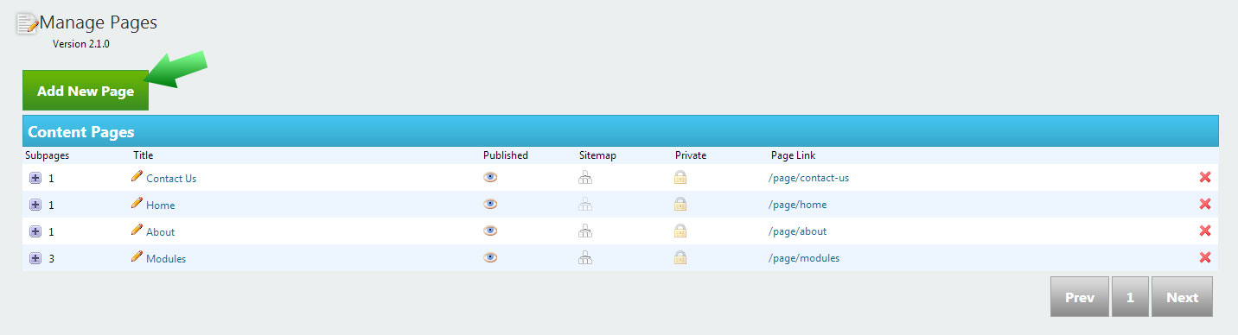The image size is (1238, 335).
Task: Toggle published eye for About page
Action: (490, 231)
